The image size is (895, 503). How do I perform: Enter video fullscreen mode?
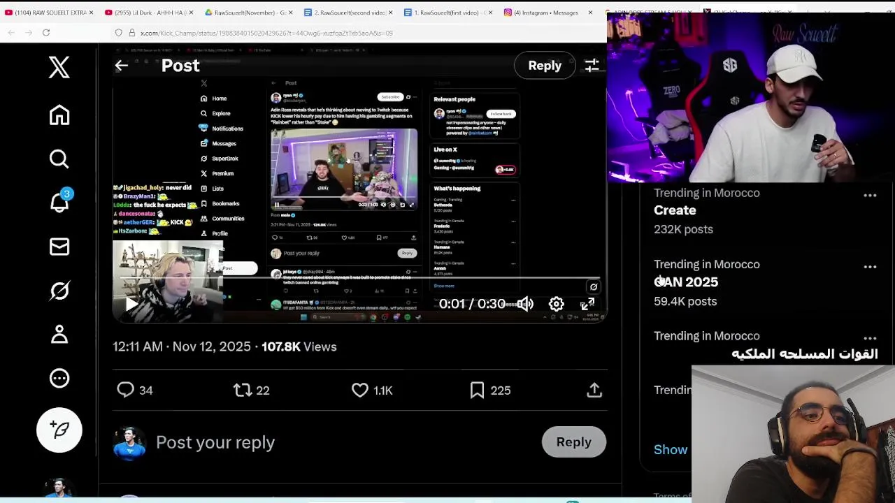(x=587, y=304)
